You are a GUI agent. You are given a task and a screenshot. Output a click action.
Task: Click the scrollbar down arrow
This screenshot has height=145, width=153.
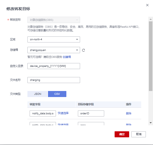pos(151,123)
